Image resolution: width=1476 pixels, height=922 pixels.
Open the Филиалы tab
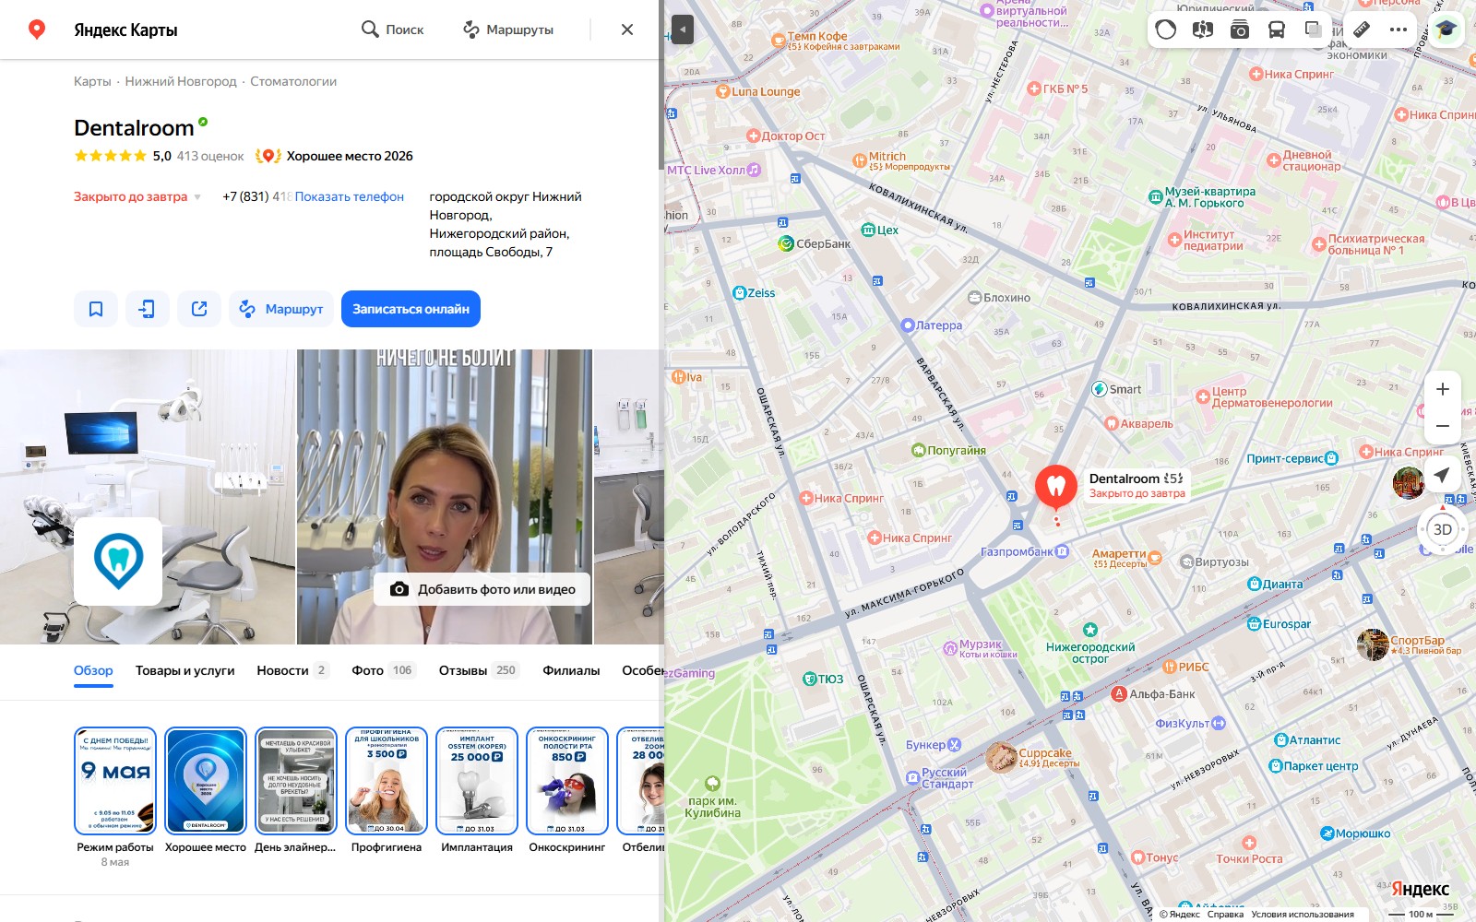[x=571, y=670]
